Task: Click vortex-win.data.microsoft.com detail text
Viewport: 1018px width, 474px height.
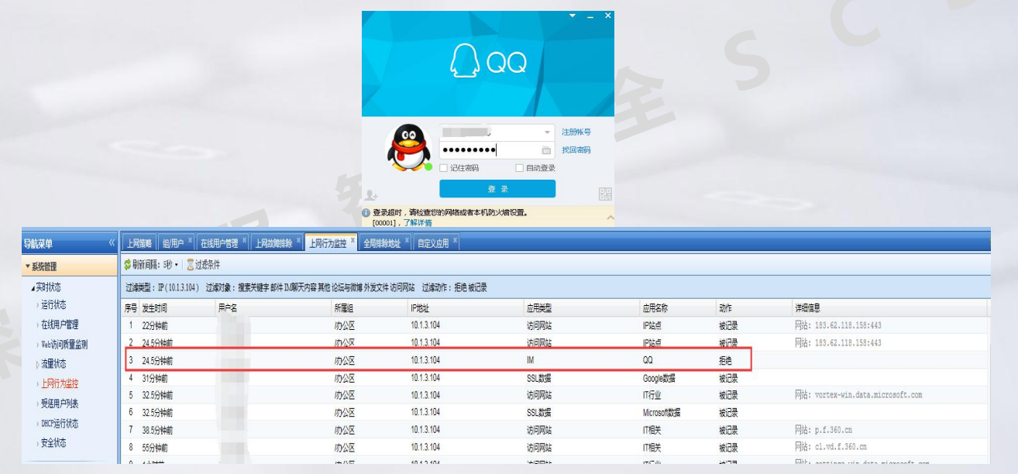Action: coord(858,395)
